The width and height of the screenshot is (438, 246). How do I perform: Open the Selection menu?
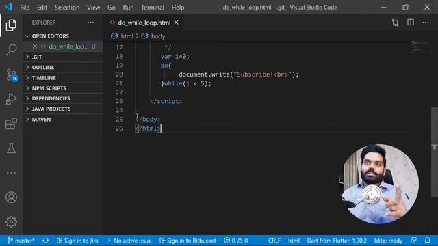(x=67, y=8)
